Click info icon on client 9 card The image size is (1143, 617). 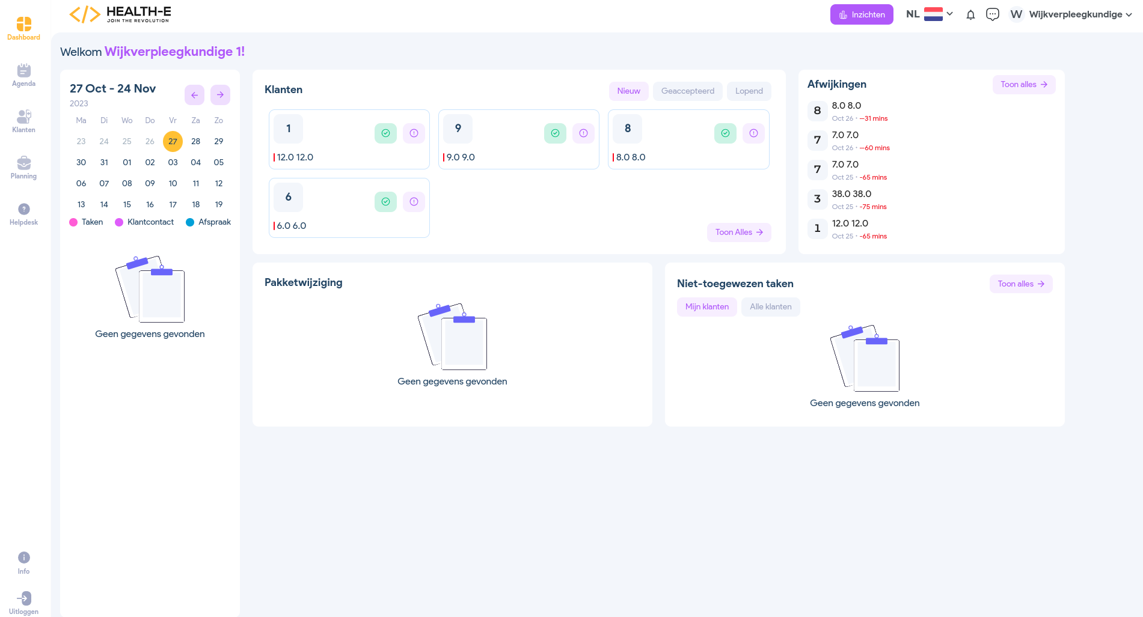[583, 133]
